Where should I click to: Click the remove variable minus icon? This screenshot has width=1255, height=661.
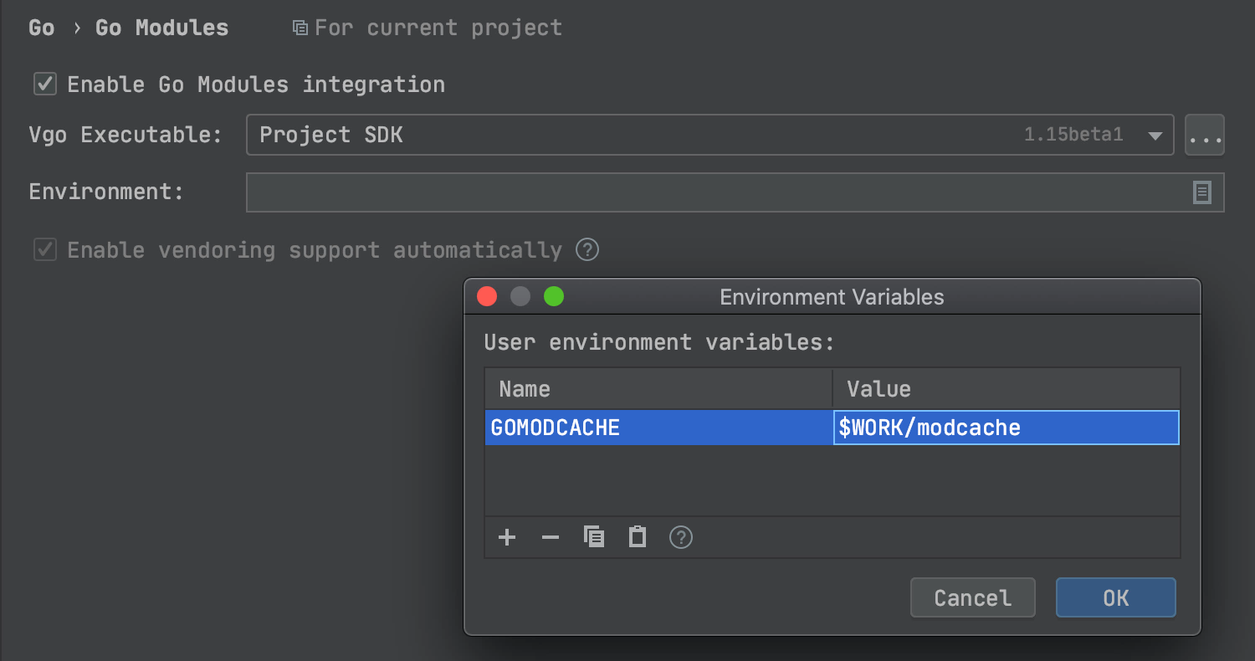551,537
